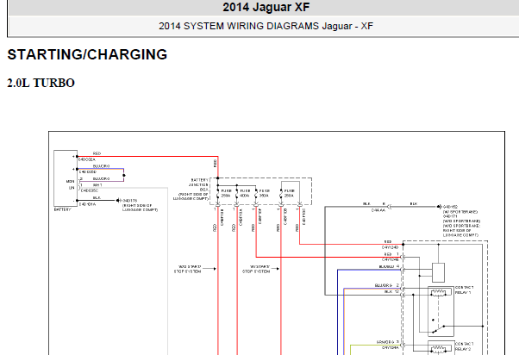Image resolution: width=519 pixels, height=355 pixels.
Task: Click the ground symbol on the battery BLK wire
Action: point(119,200)
